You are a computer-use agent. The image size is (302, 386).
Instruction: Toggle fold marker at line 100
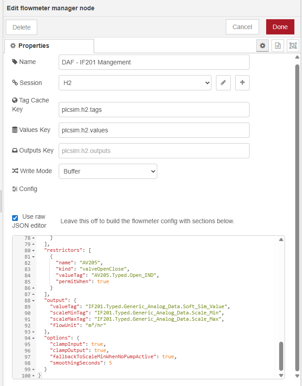click(33, 376)
